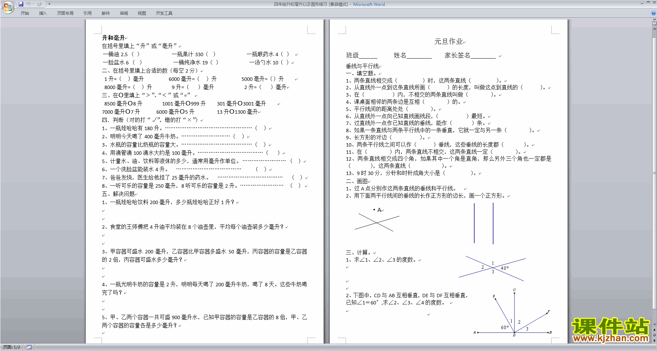This screenshot has width=657, height=351.
Task: Open the 审阅 ribbon tab
Action: pyautogui.click(x=124, y=13)
